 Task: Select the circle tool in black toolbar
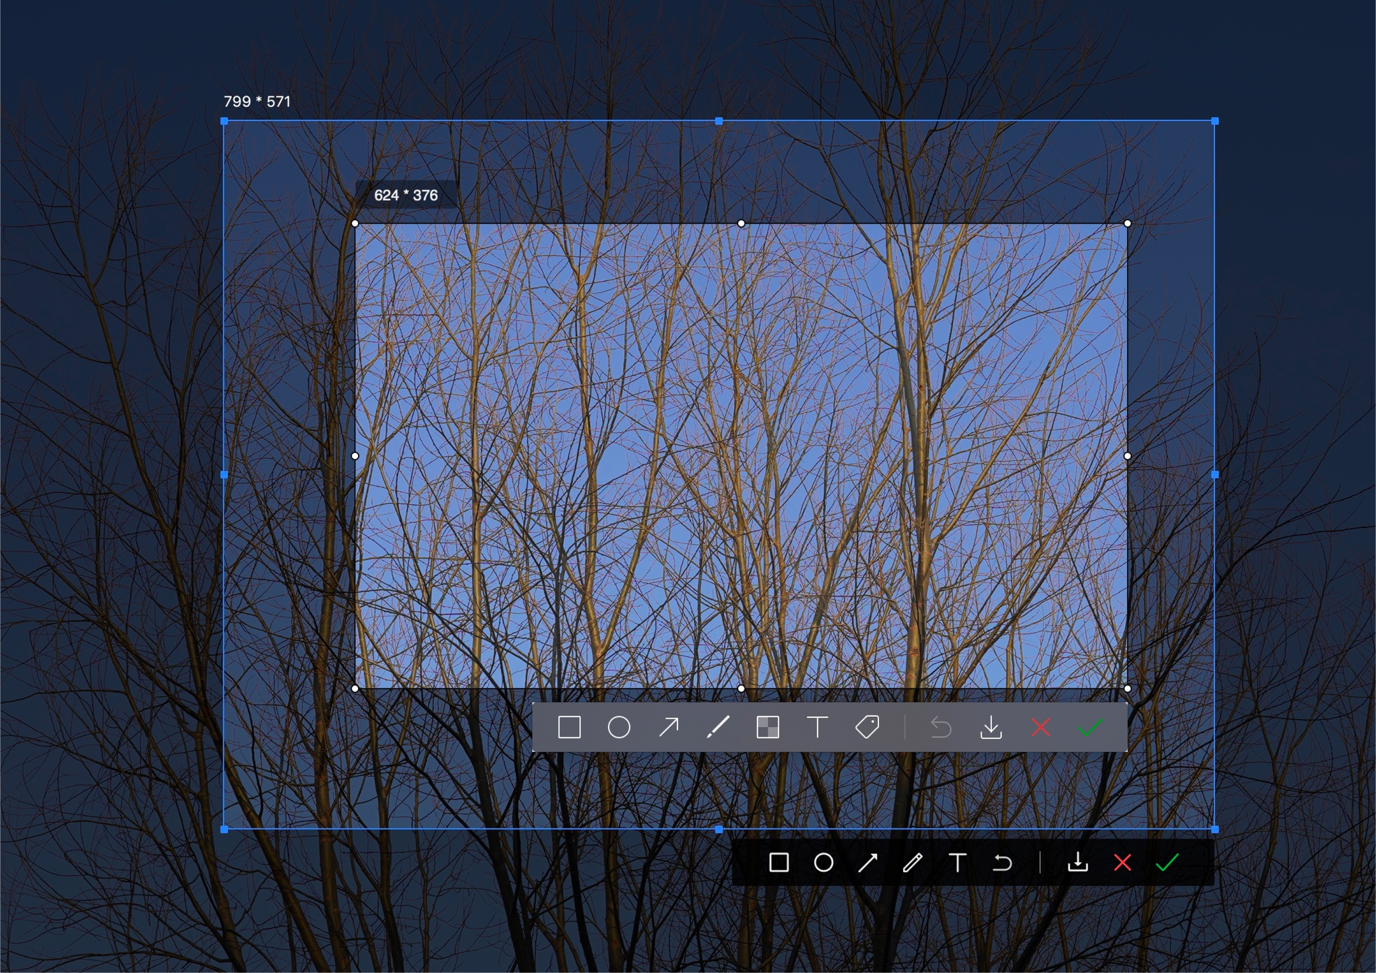[x=823, y=863]
